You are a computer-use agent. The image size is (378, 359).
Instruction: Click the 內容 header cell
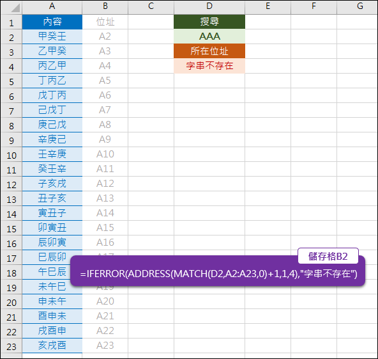pos(52,22)
